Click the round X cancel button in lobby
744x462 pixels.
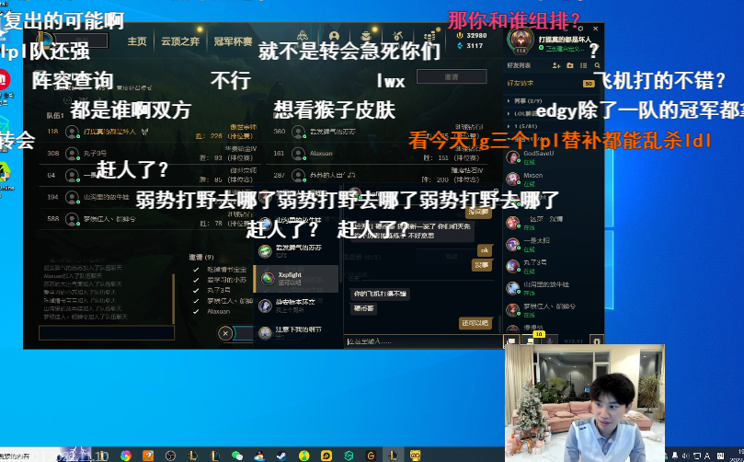(x=226, y=334)
